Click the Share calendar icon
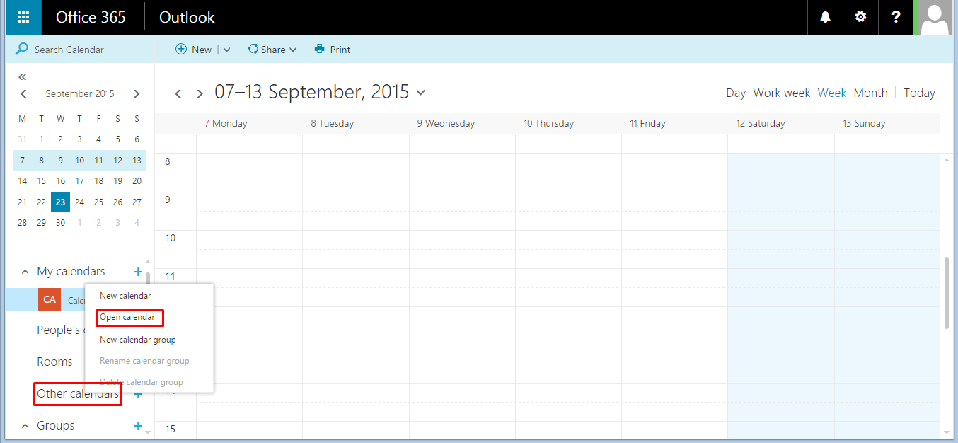 (253, 49)
